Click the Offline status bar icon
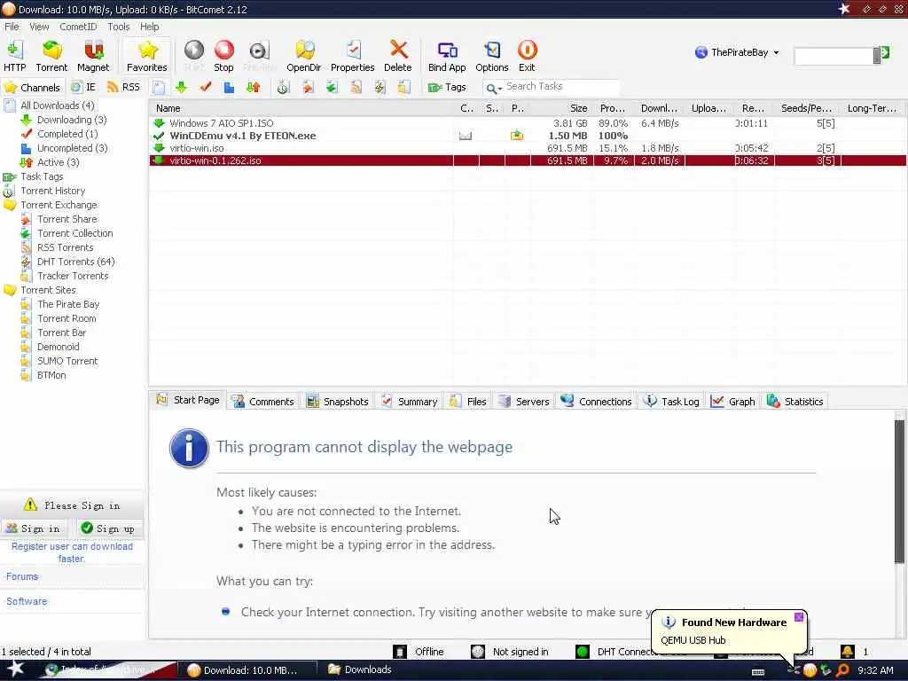This screenshot has height=681, width=908. click(400, 652)
